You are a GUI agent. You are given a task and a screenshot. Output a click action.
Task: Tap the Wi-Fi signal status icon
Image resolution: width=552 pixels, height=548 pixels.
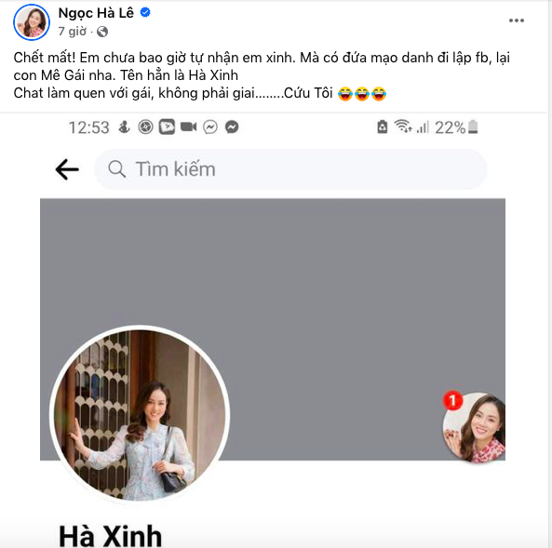pyautogui.click(x=403, y=127)
